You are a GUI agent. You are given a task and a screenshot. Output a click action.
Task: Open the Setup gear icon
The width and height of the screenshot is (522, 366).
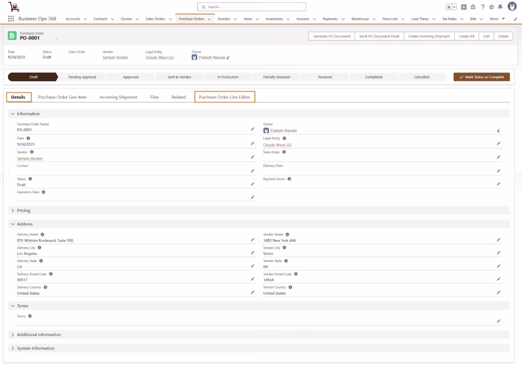pyautogui.click(x=491, y=7)
